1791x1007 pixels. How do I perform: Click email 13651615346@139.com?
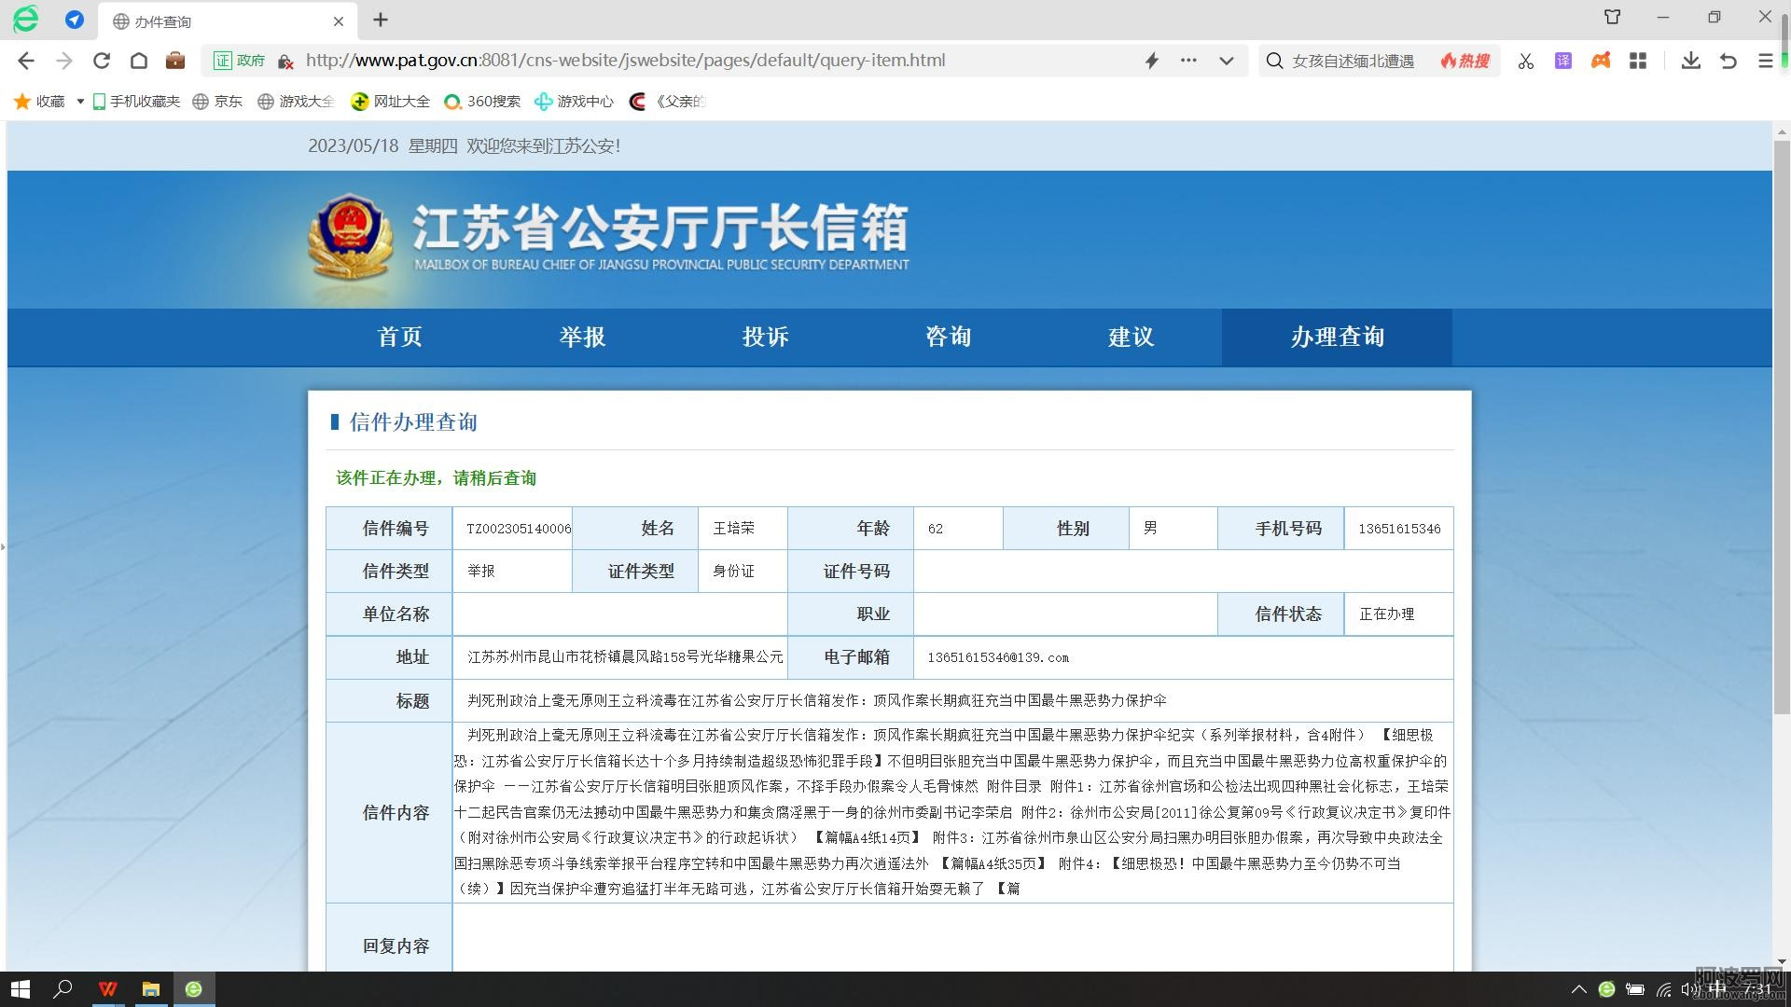[998, 657]
